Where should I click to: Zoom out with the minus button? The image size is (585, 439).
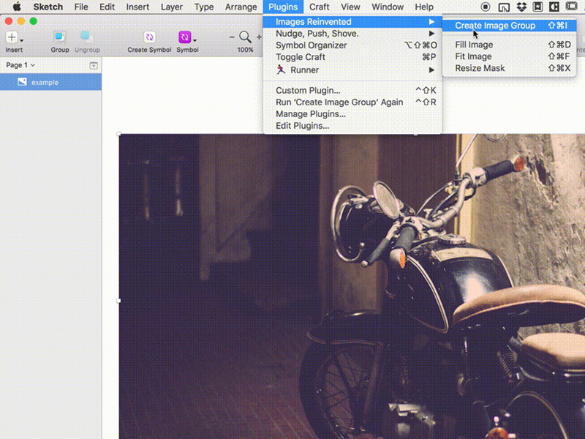tap(232, 37)
